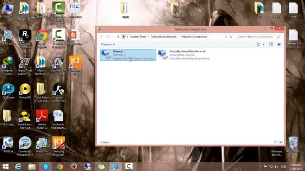Click the address bar location icon
305x171 pixels.
(x=123, y=37)
